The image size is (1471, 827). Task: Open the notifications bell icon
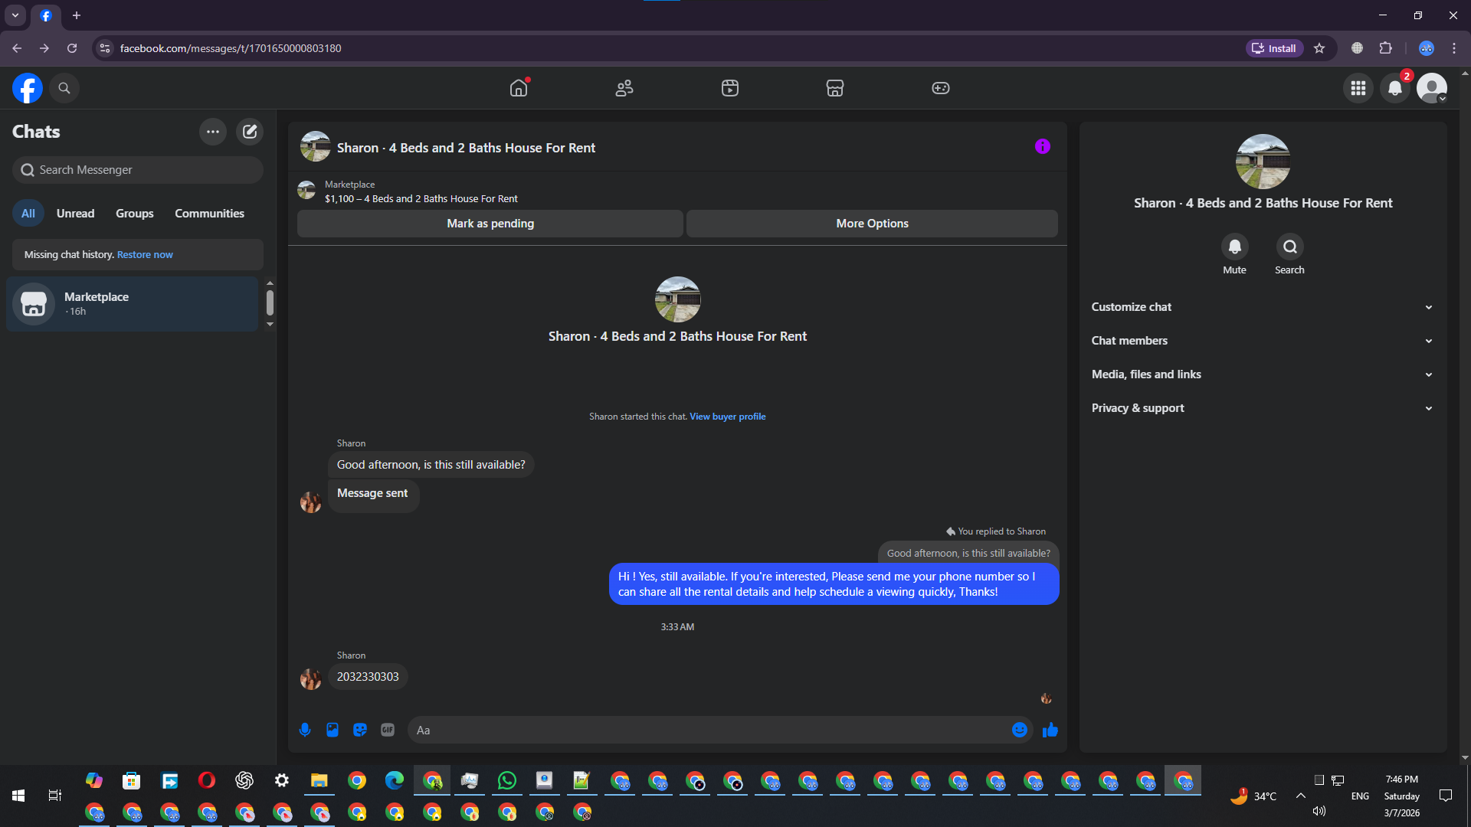click(1395, 88)
